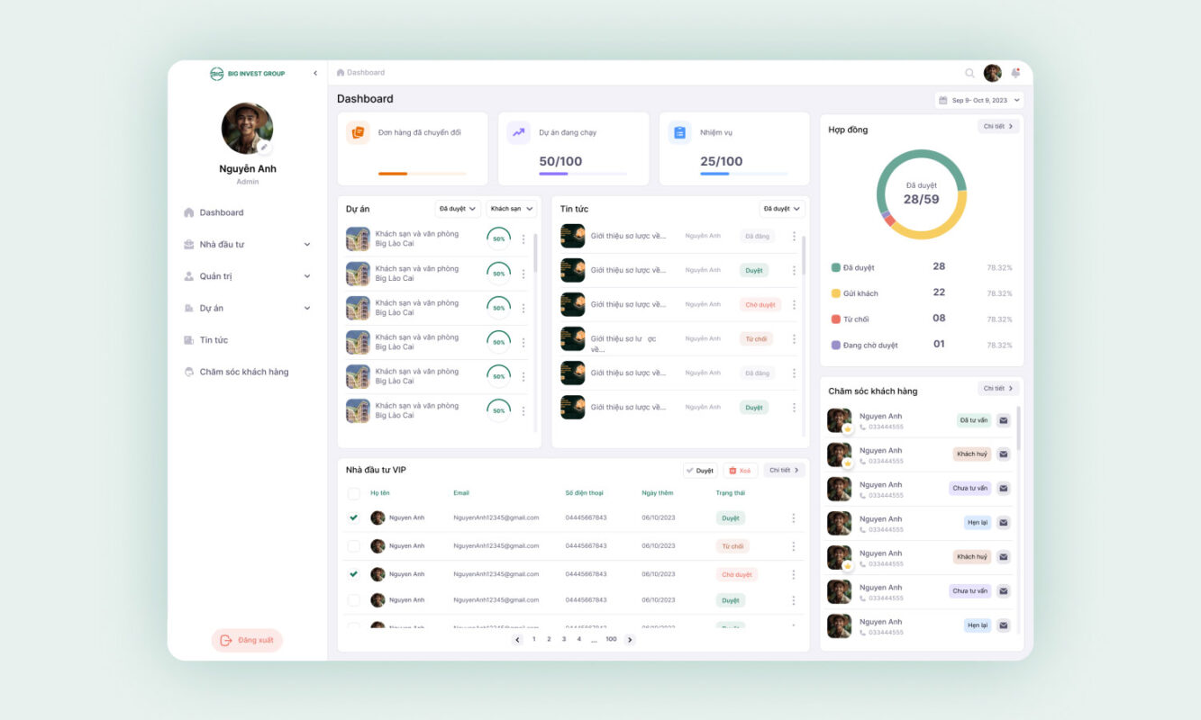Viewport: 1201px width, 720px height.
Task: Go to Chăm sóc khách hàng menu item
Action: pos(243,372)
